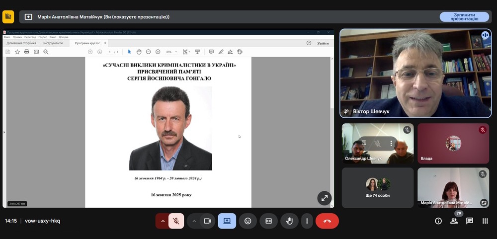The image size is (497, 239).
Task: Toggle the camera on or off
Action: coord(208,221)
